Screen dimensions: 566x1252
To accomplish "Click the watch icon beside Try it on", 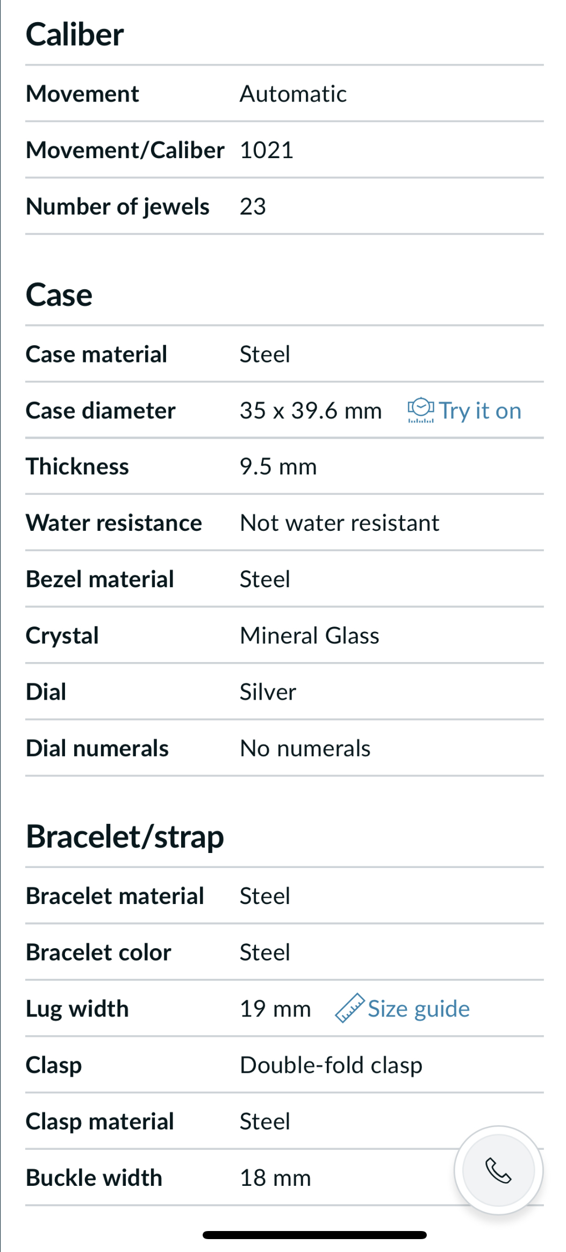I will pyautogui.click(x=420, y=411).
